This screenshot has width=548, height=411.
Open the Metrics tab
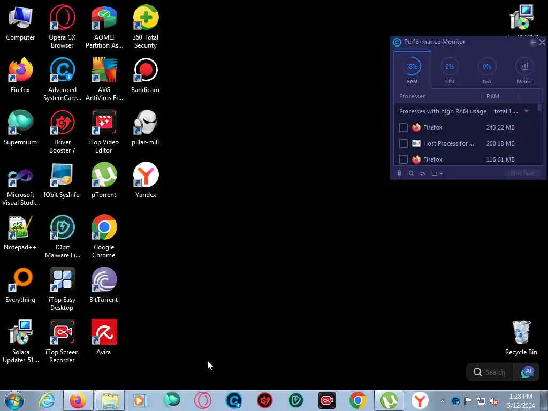[524, 70]
